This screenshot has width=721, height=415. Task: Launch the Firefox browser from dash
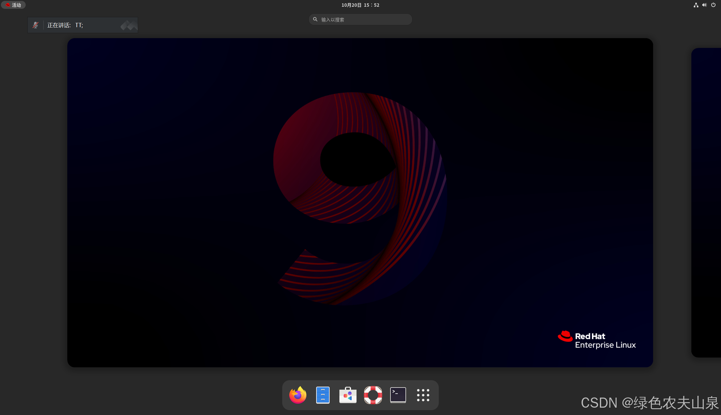(x=298, y=395)
